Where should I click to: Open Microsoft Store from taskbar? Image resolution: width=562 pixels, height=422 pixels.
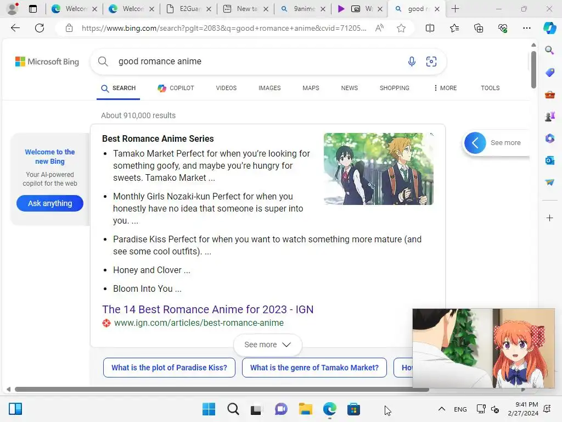pos(354,409)
